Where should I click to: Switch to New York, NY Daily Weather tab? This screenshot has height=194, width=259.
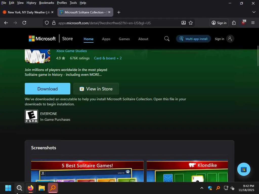(x=28, y=12)
